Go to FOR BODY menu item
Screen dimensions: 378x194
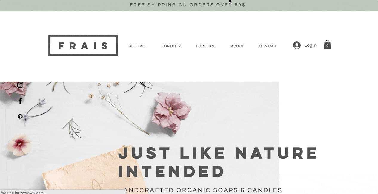[171, 46]
